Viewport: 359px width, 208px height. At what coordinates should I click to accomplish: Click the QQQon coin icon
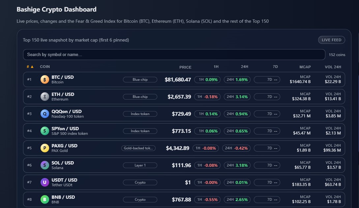point(45,114)
